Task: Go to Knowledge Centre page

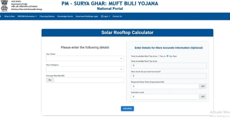Action: pyautogui.click(x=65, y=16)
